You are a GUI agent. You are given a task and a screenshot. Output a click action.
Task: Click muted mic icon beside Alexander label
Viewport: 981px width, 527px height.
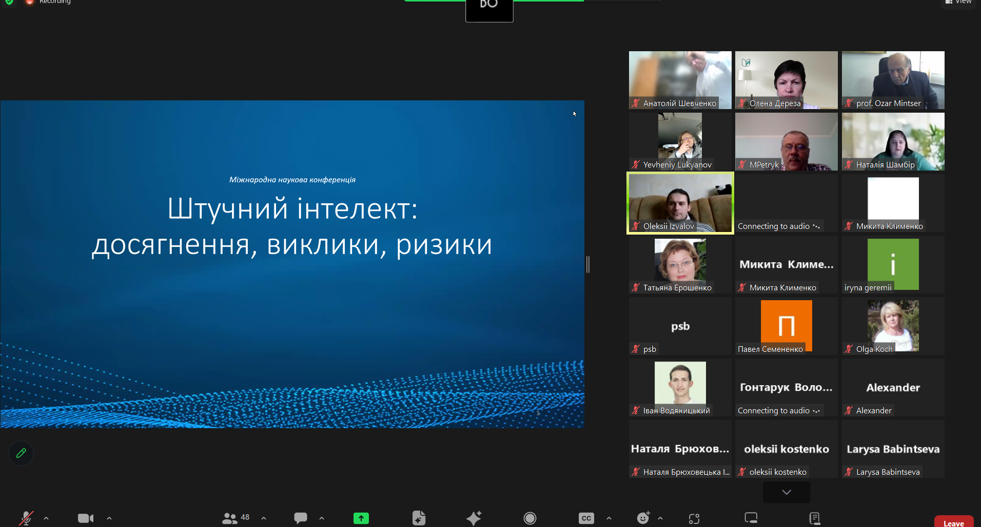click(849, 410)
